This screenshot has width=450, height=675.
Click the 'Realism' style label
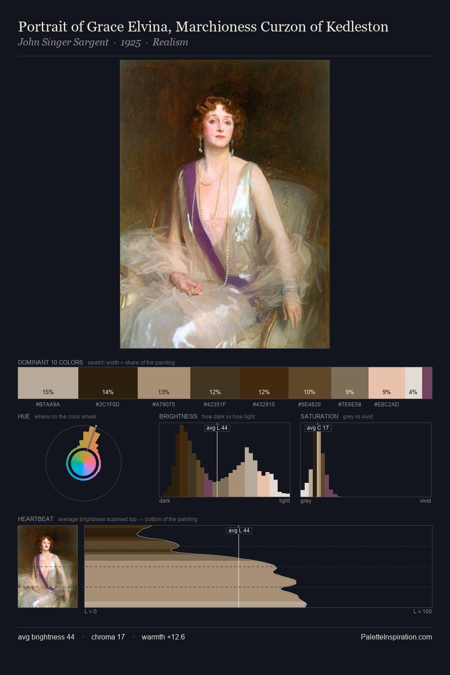tap(170, 42)
